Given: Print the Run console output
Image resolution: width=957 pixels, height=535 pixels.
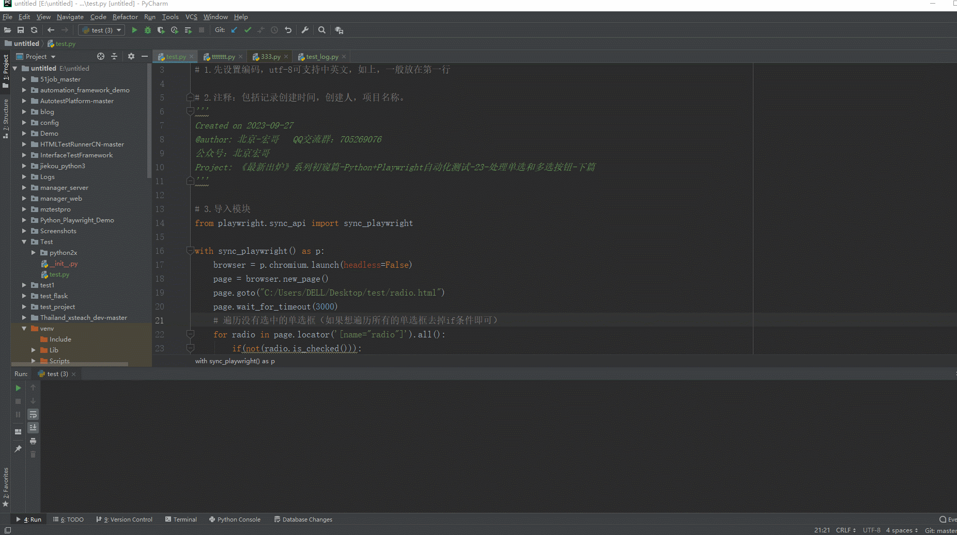Looking at the screenshot, I should coord(33,441).
